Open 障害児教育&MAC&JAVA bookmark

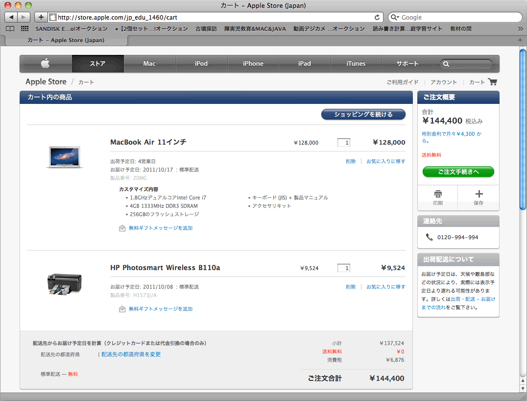pos(255,29)
